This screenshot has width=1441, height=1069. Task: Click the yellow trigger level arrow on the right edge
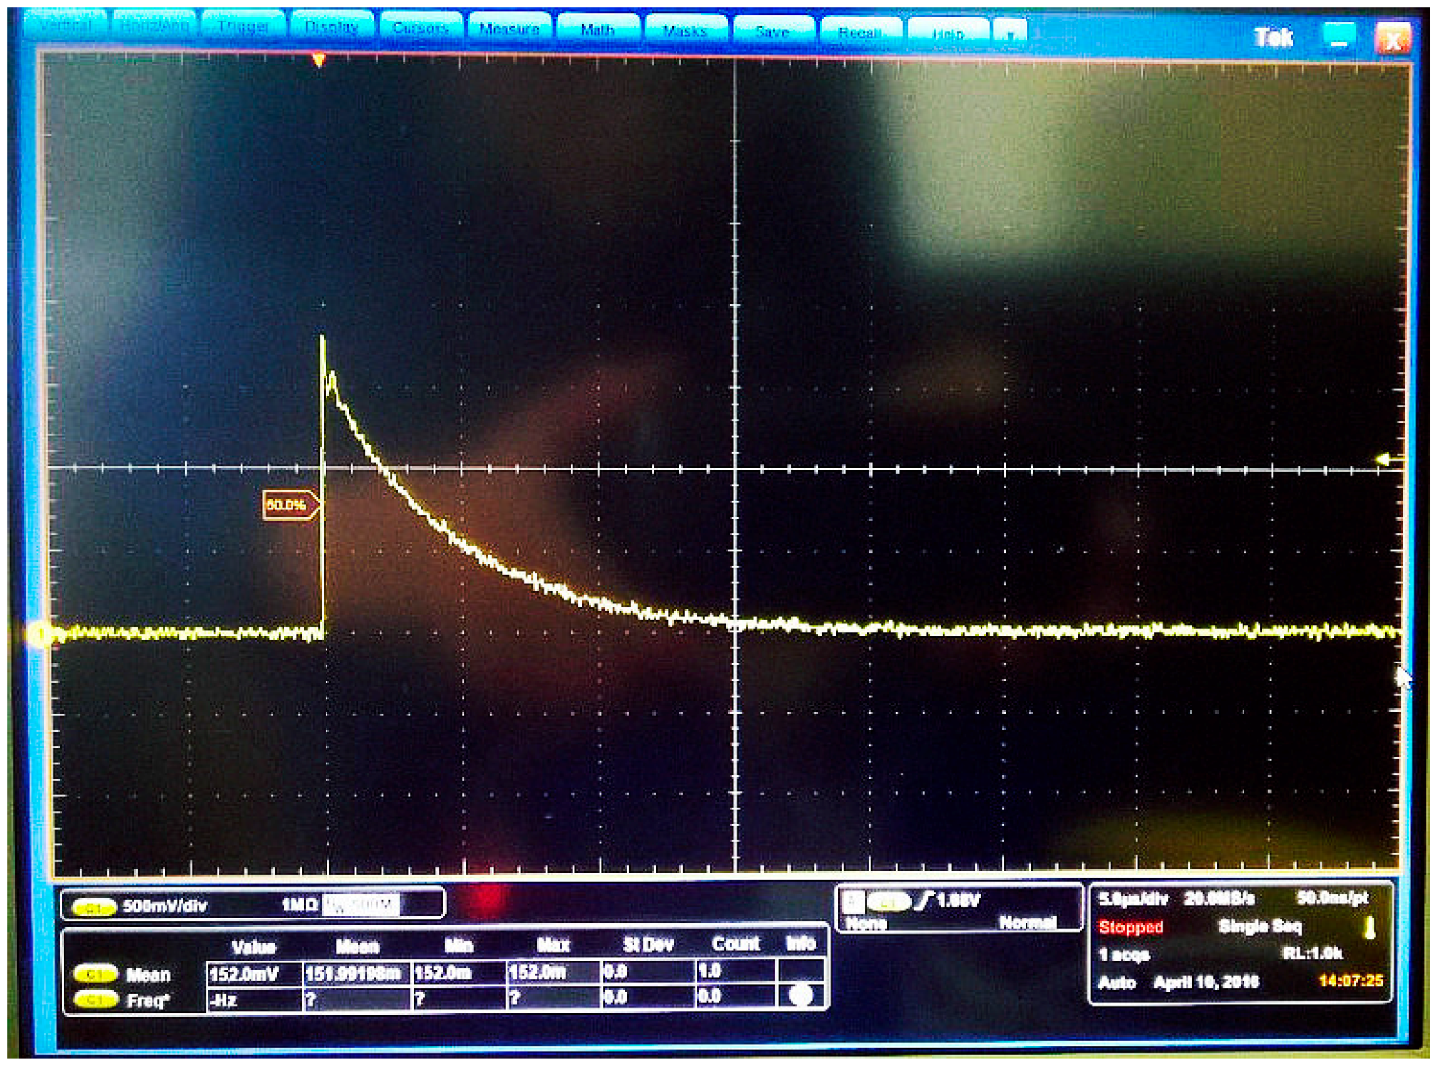(x=1383, y=460)
